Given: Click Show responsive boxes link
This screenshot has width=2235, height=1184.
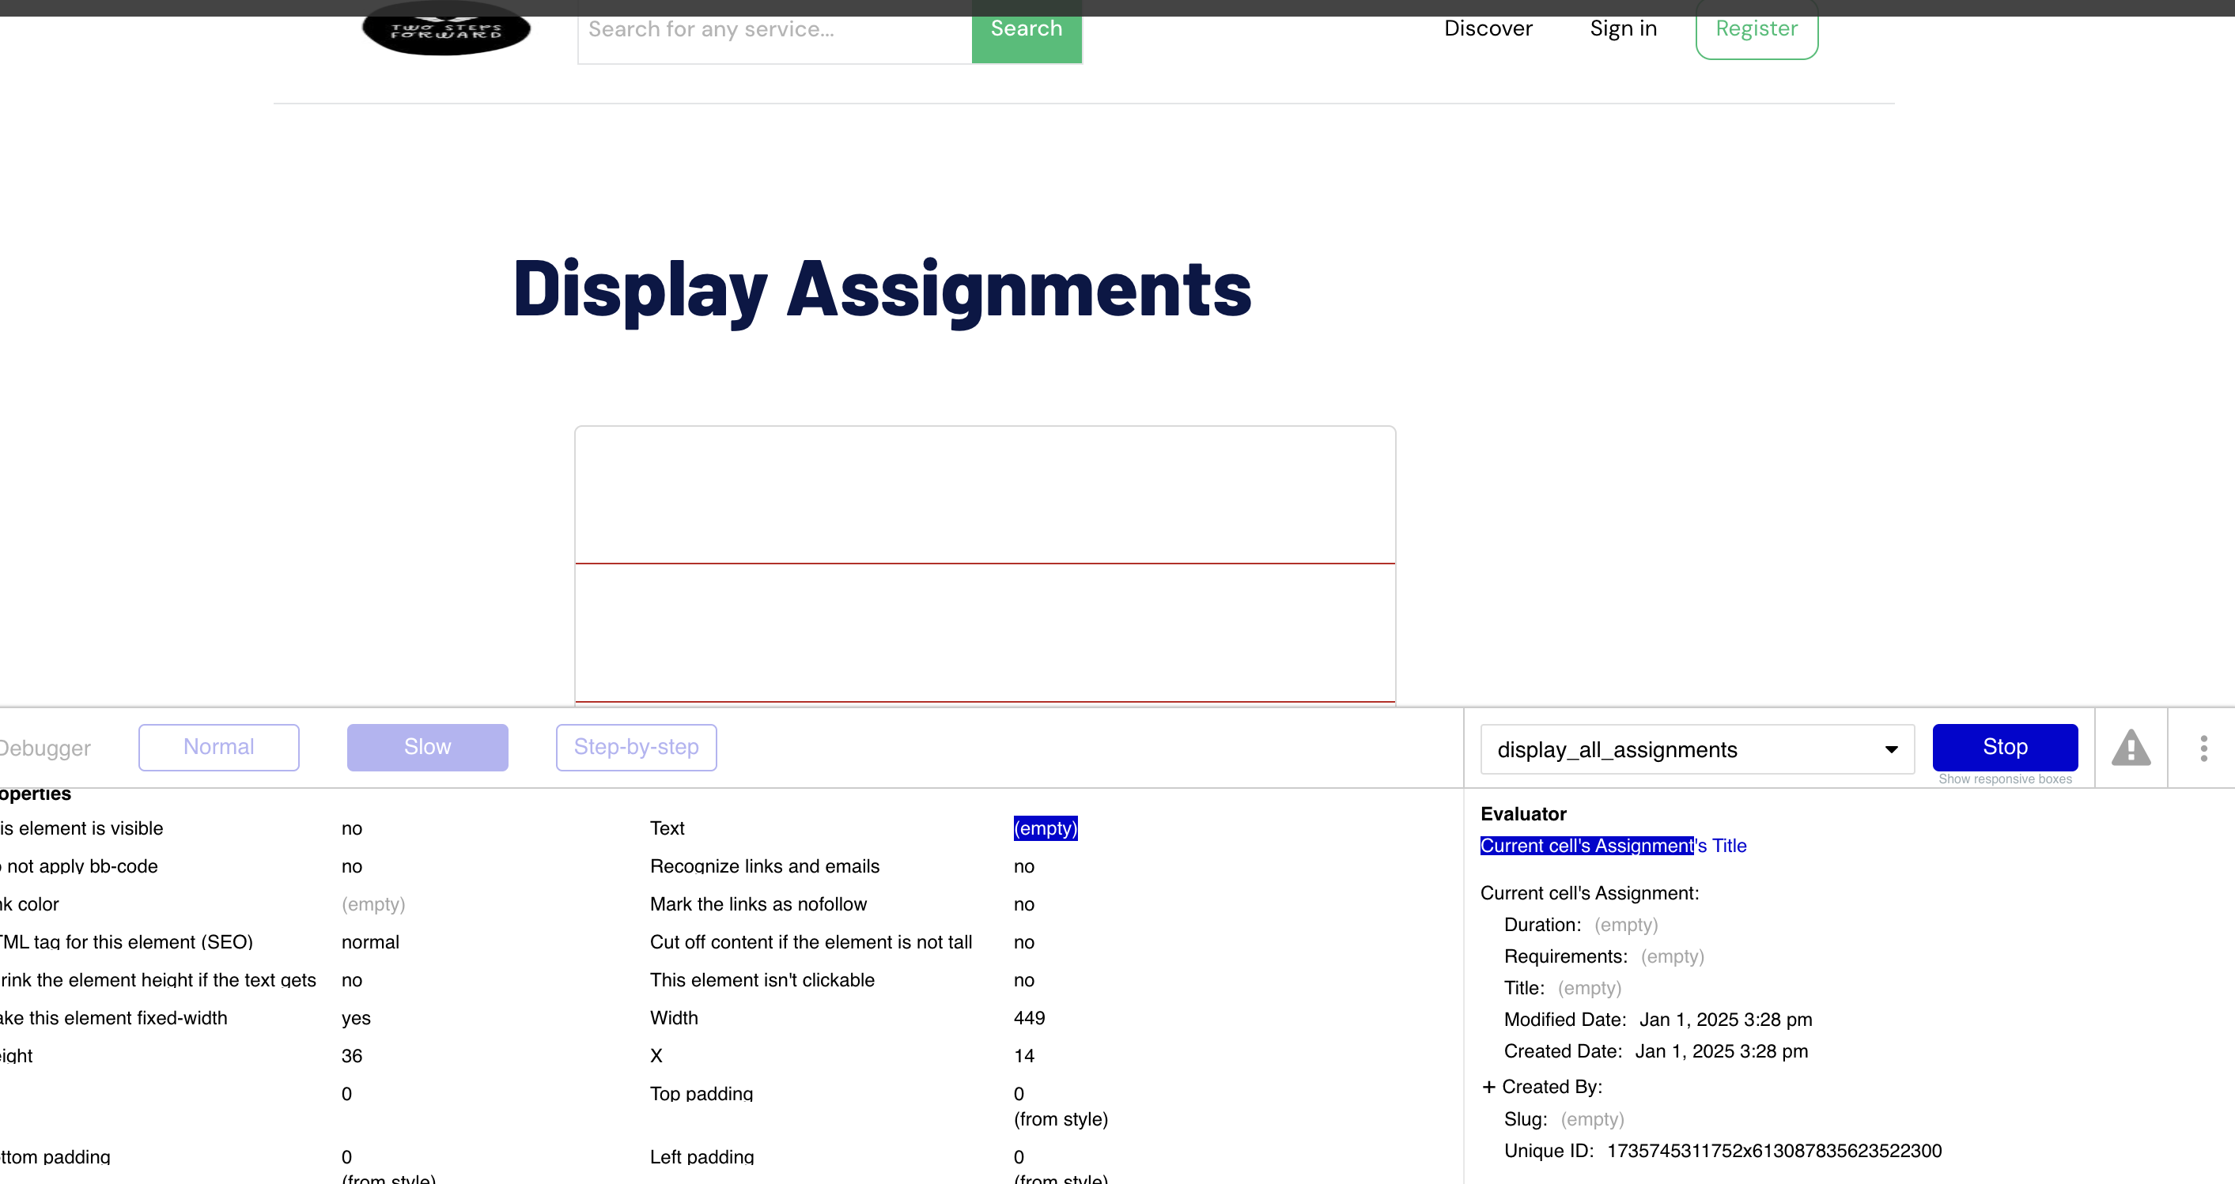Looking at the screenshot, I should coord(2004,779).
